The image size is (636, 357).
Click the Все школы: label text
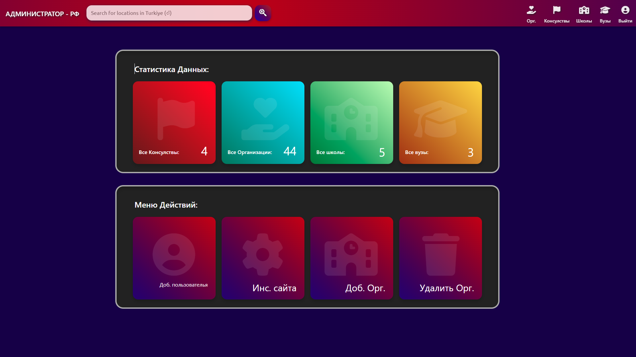click(331, 152)
